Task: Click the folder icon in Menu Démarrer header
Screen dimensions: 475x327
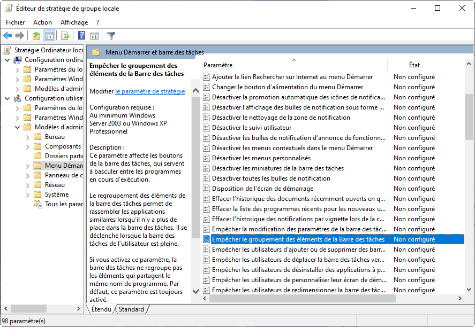Action: (96, 52)
